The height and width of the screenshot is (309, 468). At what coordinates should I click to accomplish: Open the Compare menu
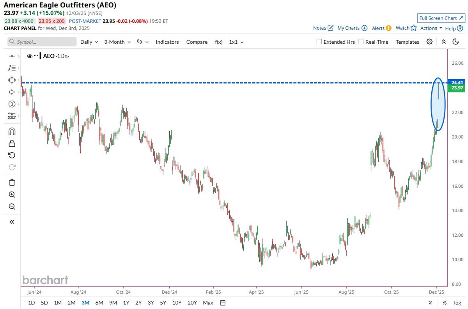(197, 42)
